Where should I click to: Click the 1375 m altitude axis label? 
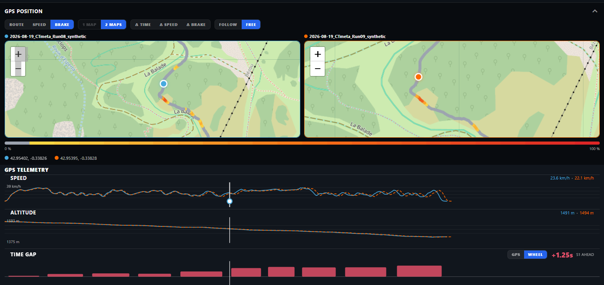coord(13,242)
